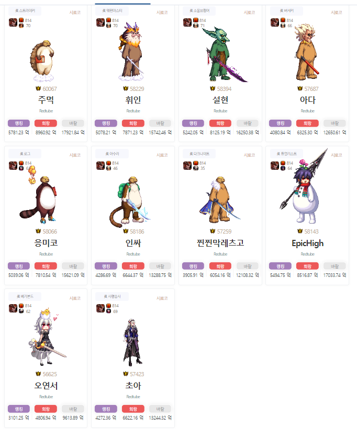Screen dimensions: 357x429
Task: Select 랭킹 on the 초아 card
Action: click(106, 409)
